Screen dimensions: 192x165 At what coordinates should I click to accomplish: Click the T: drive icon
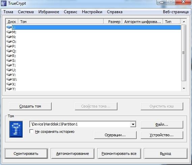tap(9, 65)
